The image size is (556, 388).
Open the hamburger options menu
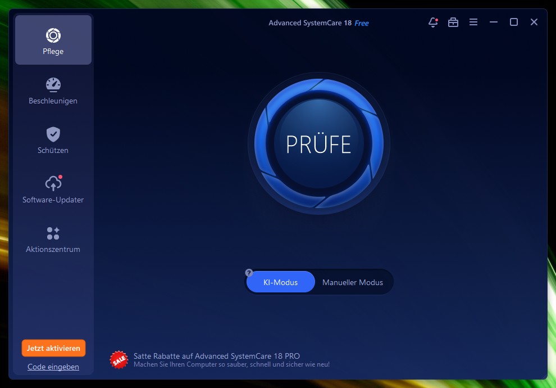coord(473,22)
